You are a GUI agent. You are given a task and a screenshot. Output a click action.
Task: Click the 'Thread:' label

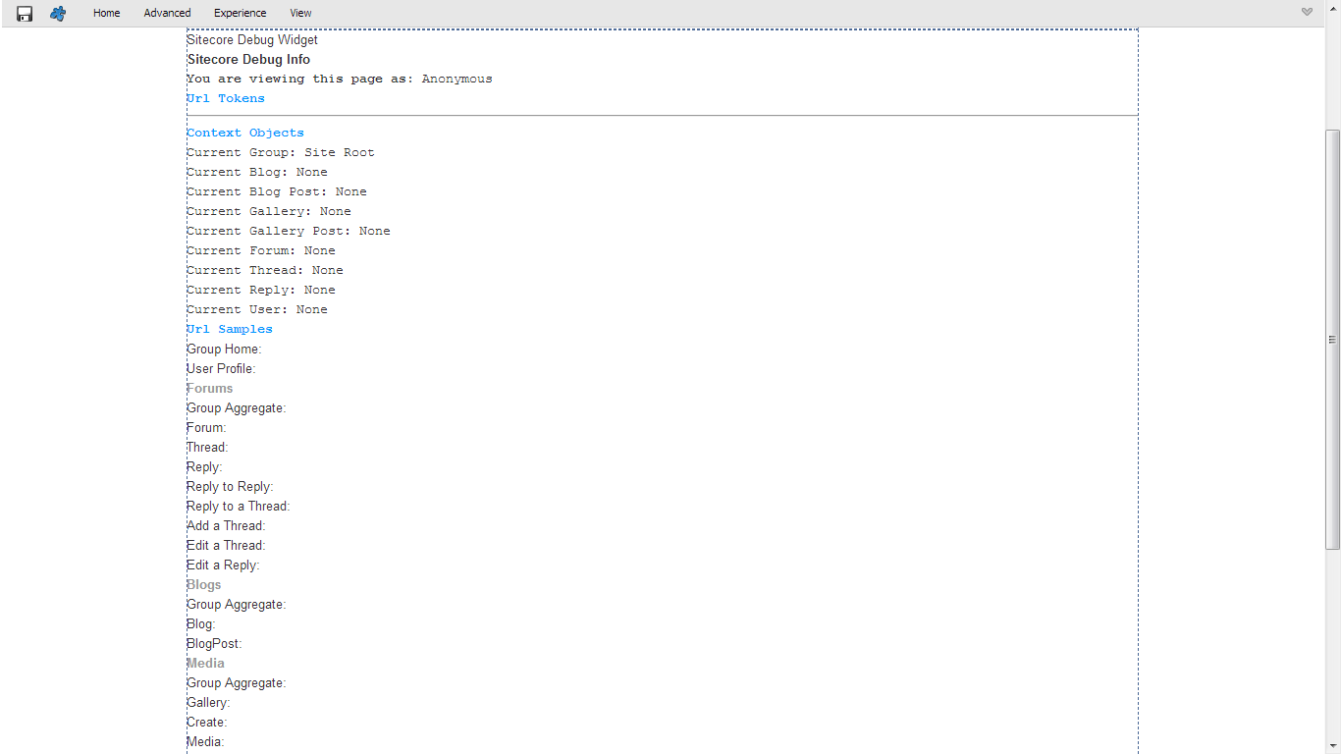point(207,448)
